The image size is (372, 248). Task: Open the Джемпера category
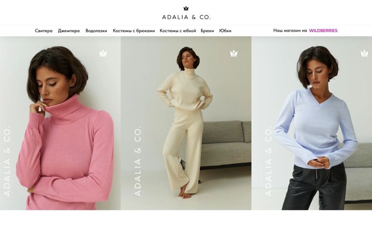pyautogui.click(x=69, y=30)
